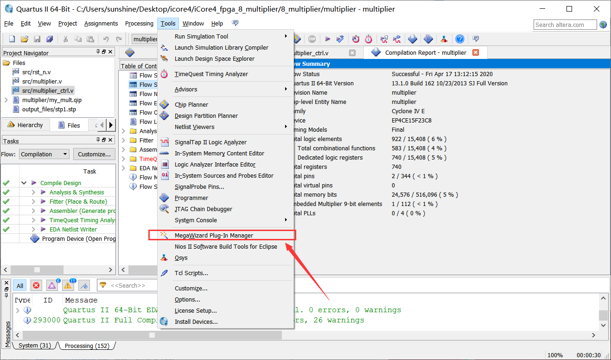611x360 pixels.
Task: Click the Open folder toolbar icon
Action: pyautogui.click(x=25, y=39)
